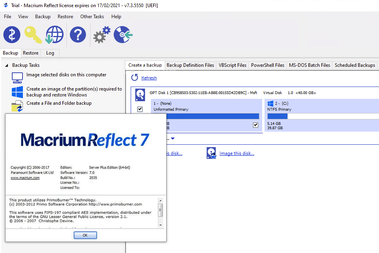The image size is (379, 253).
Task: Click the Macrium Reflect title bar icon
Action: 6,5
